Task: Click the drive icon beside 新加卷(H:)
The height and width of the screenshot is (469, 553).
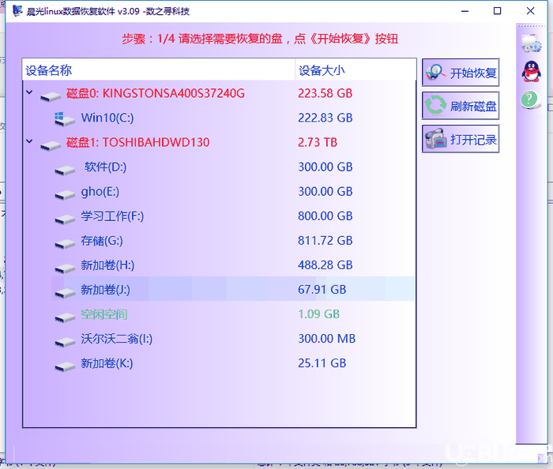Action: tap(65, 268)
